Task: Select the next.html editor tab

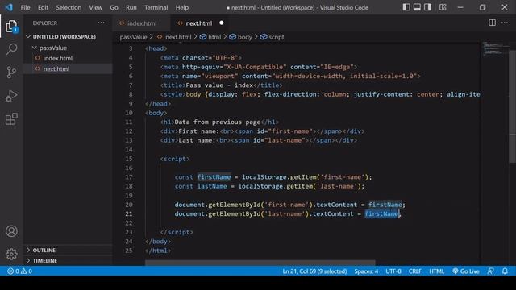Action: click(199, 23)
